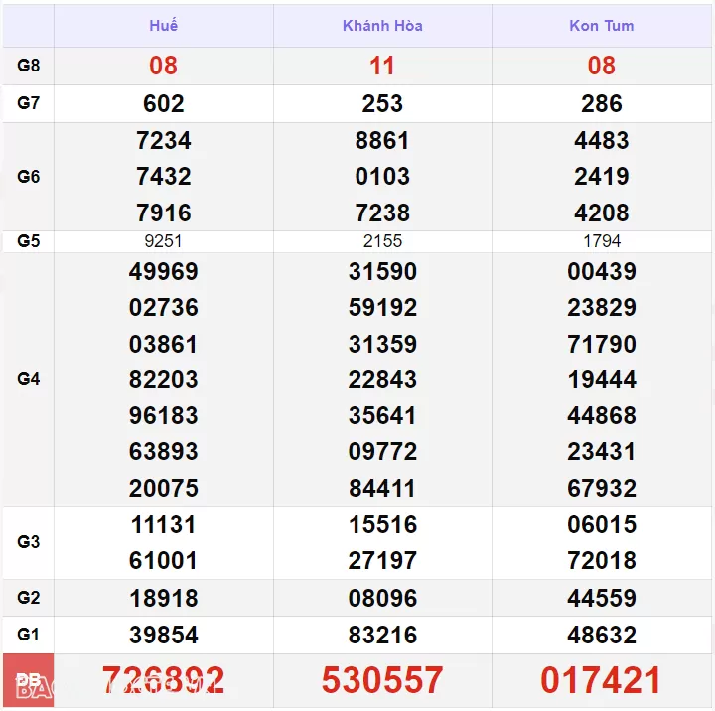Click the Huế province header link
715x711 pixels.
click(x=164, y=26)
